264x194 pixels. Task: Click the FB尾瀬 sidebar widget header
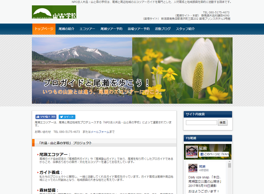(x=208, y=138)
